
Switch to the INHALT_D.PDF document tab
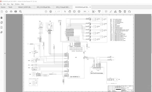tap(25, 7)
